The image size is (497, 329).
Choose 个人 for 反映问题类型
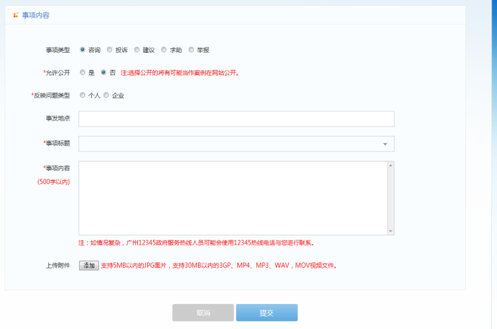click(x=83, y=95)
